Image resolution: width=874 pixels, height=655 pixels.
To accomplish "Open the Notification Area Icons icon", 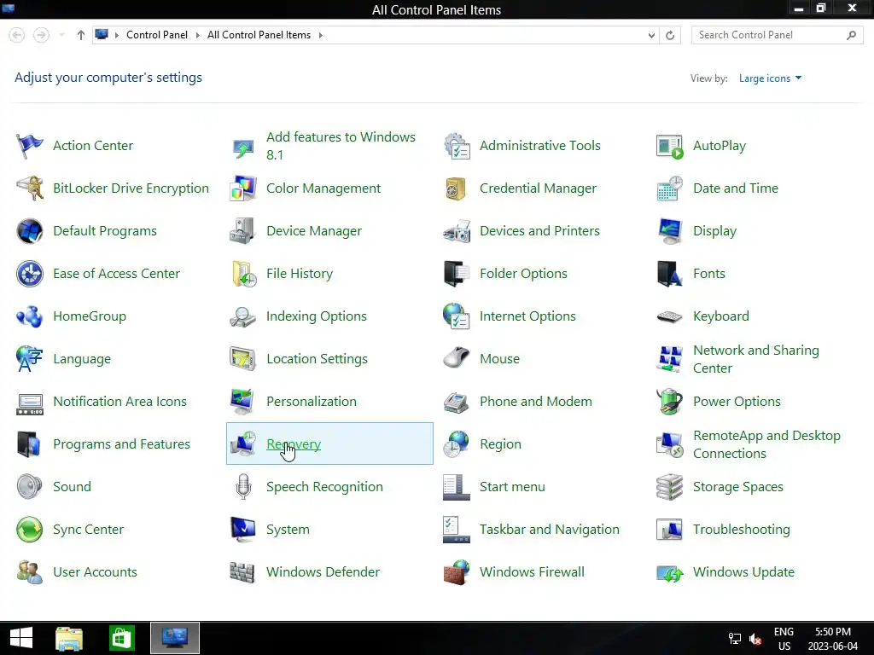I will point(30,403).
